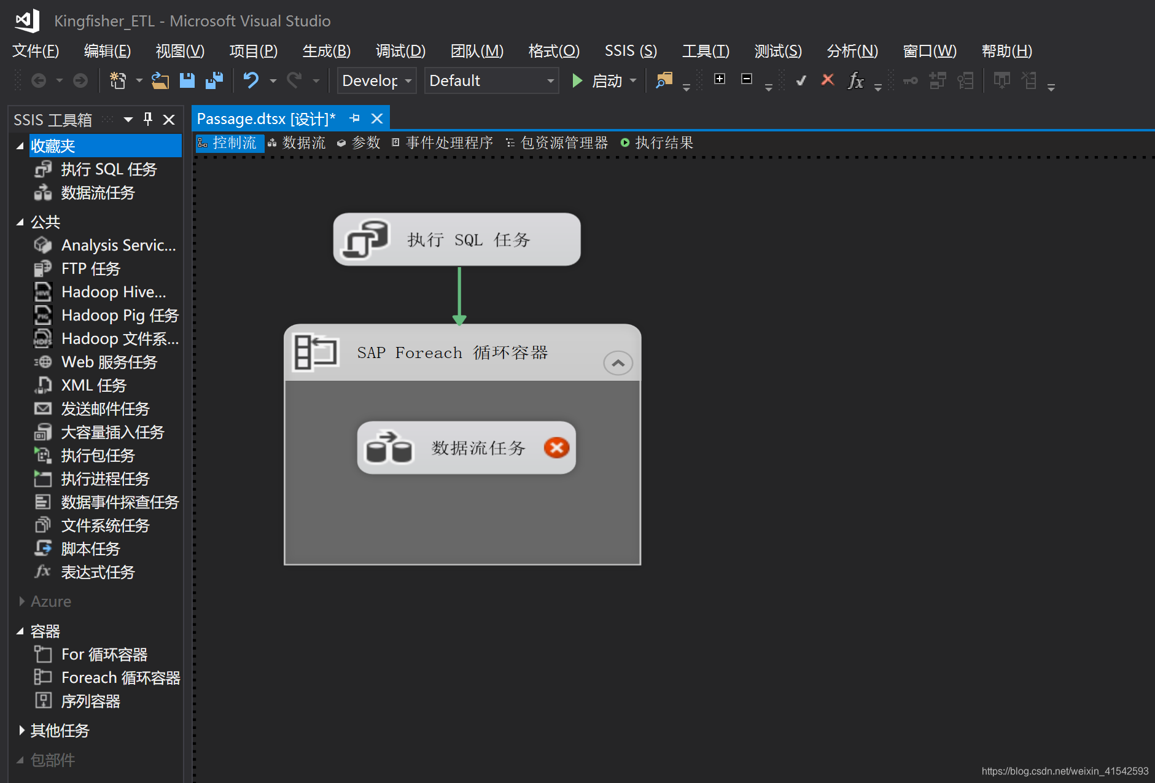
Task: Click the save disk icon
Action: tap(187, 80)
